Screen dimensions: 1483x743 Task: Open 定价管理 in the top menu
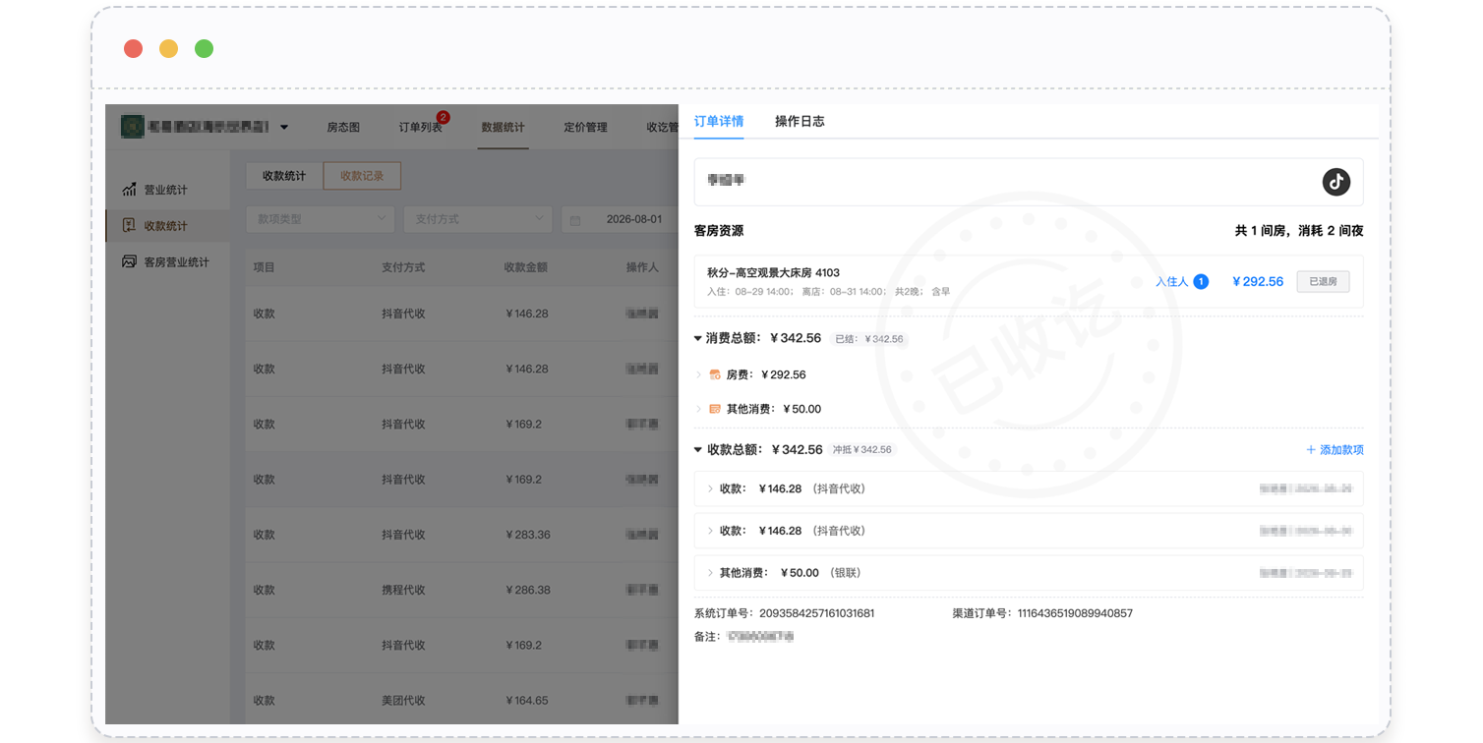click(x=585, y=127)
